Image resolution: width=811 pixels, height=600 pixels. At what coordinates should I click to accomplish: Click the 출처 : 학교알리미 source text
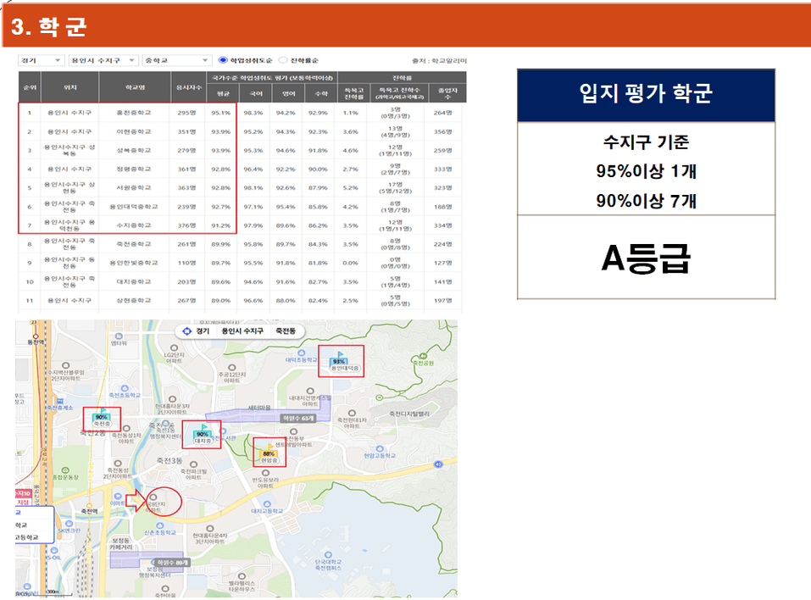pos(439,61)
